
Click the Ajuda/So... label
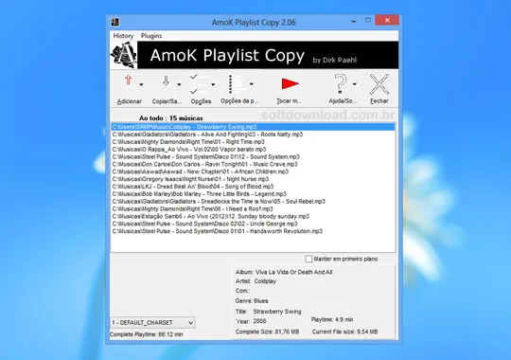pos(343,101)
